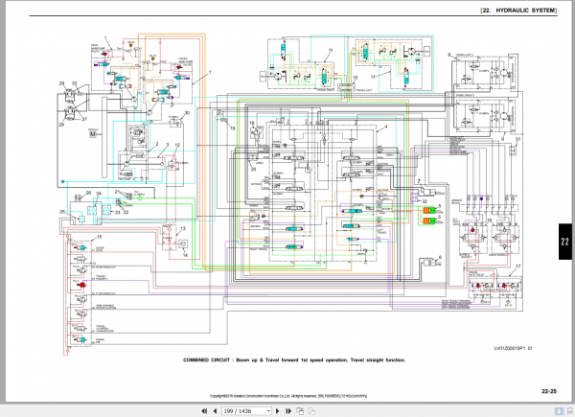The image size is (575, 417).
Task: Click the grayed-out next view icon
Action: pos(311,411)
